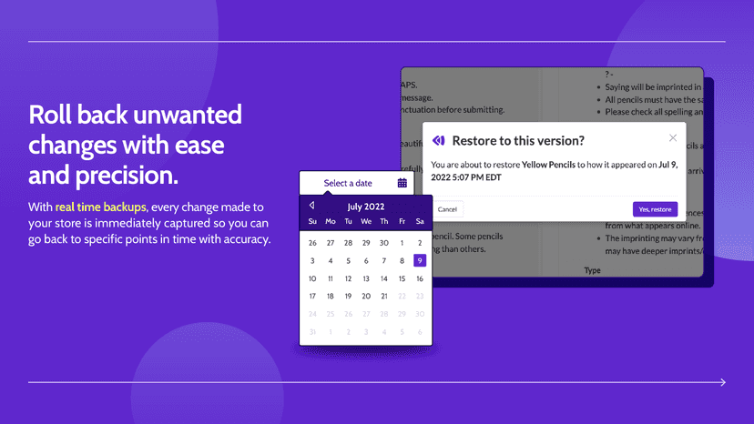The width and height of the screenshot is (754, 424).
Task: Select July 18 in the calendar
Action: tap(331, 296)
